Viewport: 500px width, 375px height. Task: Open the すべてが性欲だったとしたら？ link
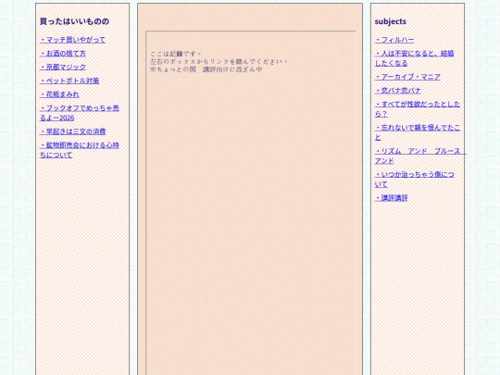pyautogui.click(x=418, y=109)
